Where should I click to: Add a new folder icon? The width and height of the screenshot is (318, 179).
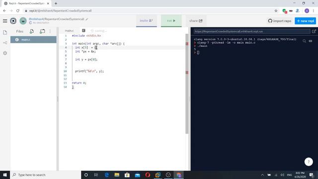[42, 31]
